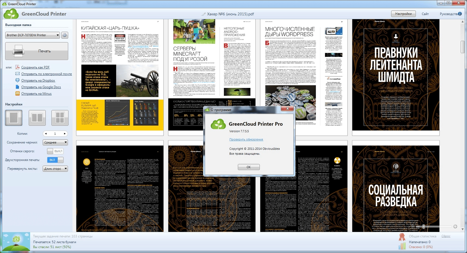Screen dimensions: 467x253
Task: Select one page per sheet layout
Action: pos(14,118)
